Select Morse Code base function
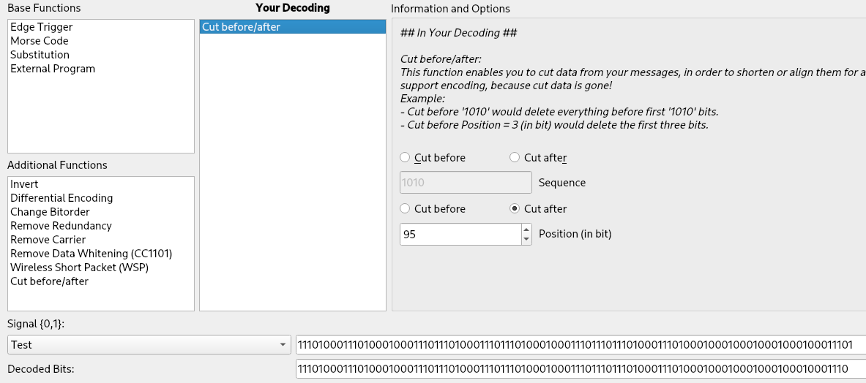The height and width of the screenshot is (383, 866). [x=40, y=41]
